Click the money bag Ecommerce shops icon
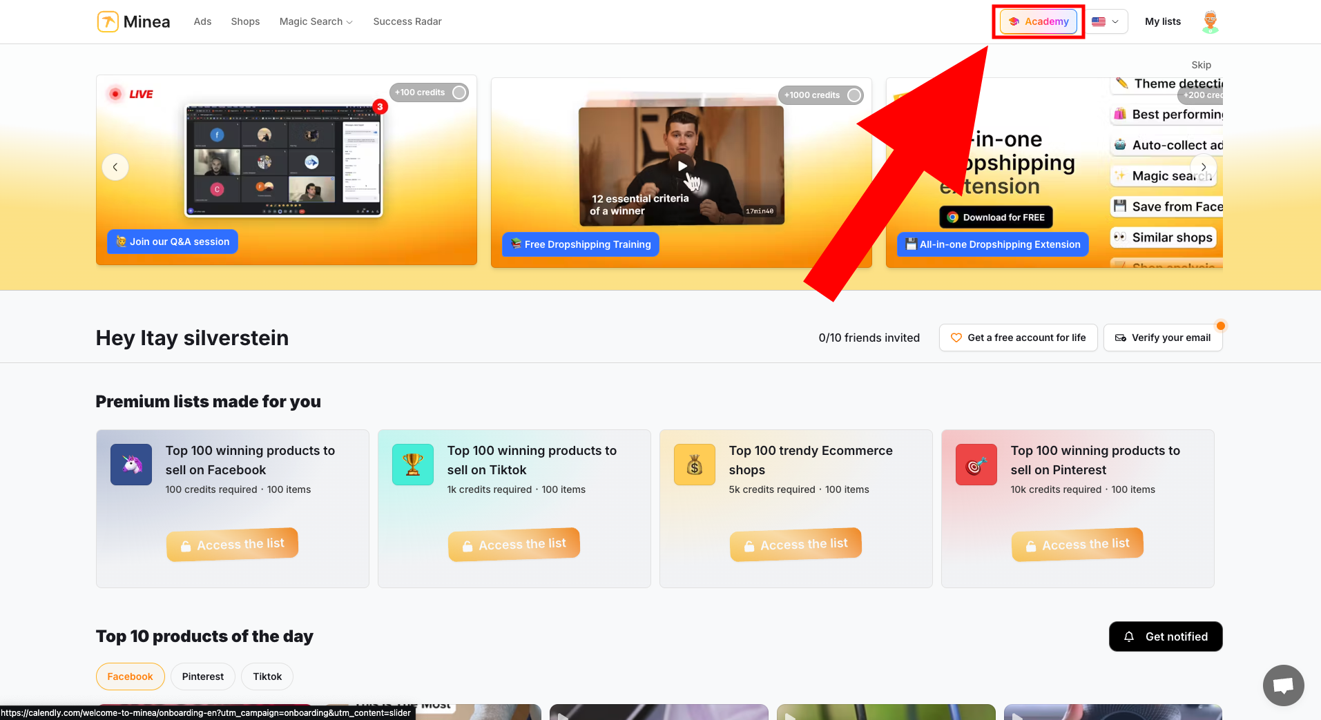1321x720 pixels. tap(695, 465)
